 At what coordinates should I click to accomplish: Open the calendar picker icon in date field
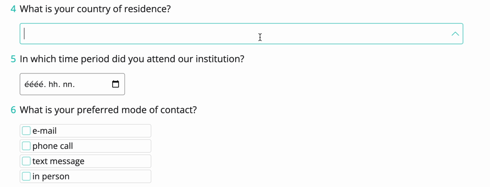[x=116, y=84]
